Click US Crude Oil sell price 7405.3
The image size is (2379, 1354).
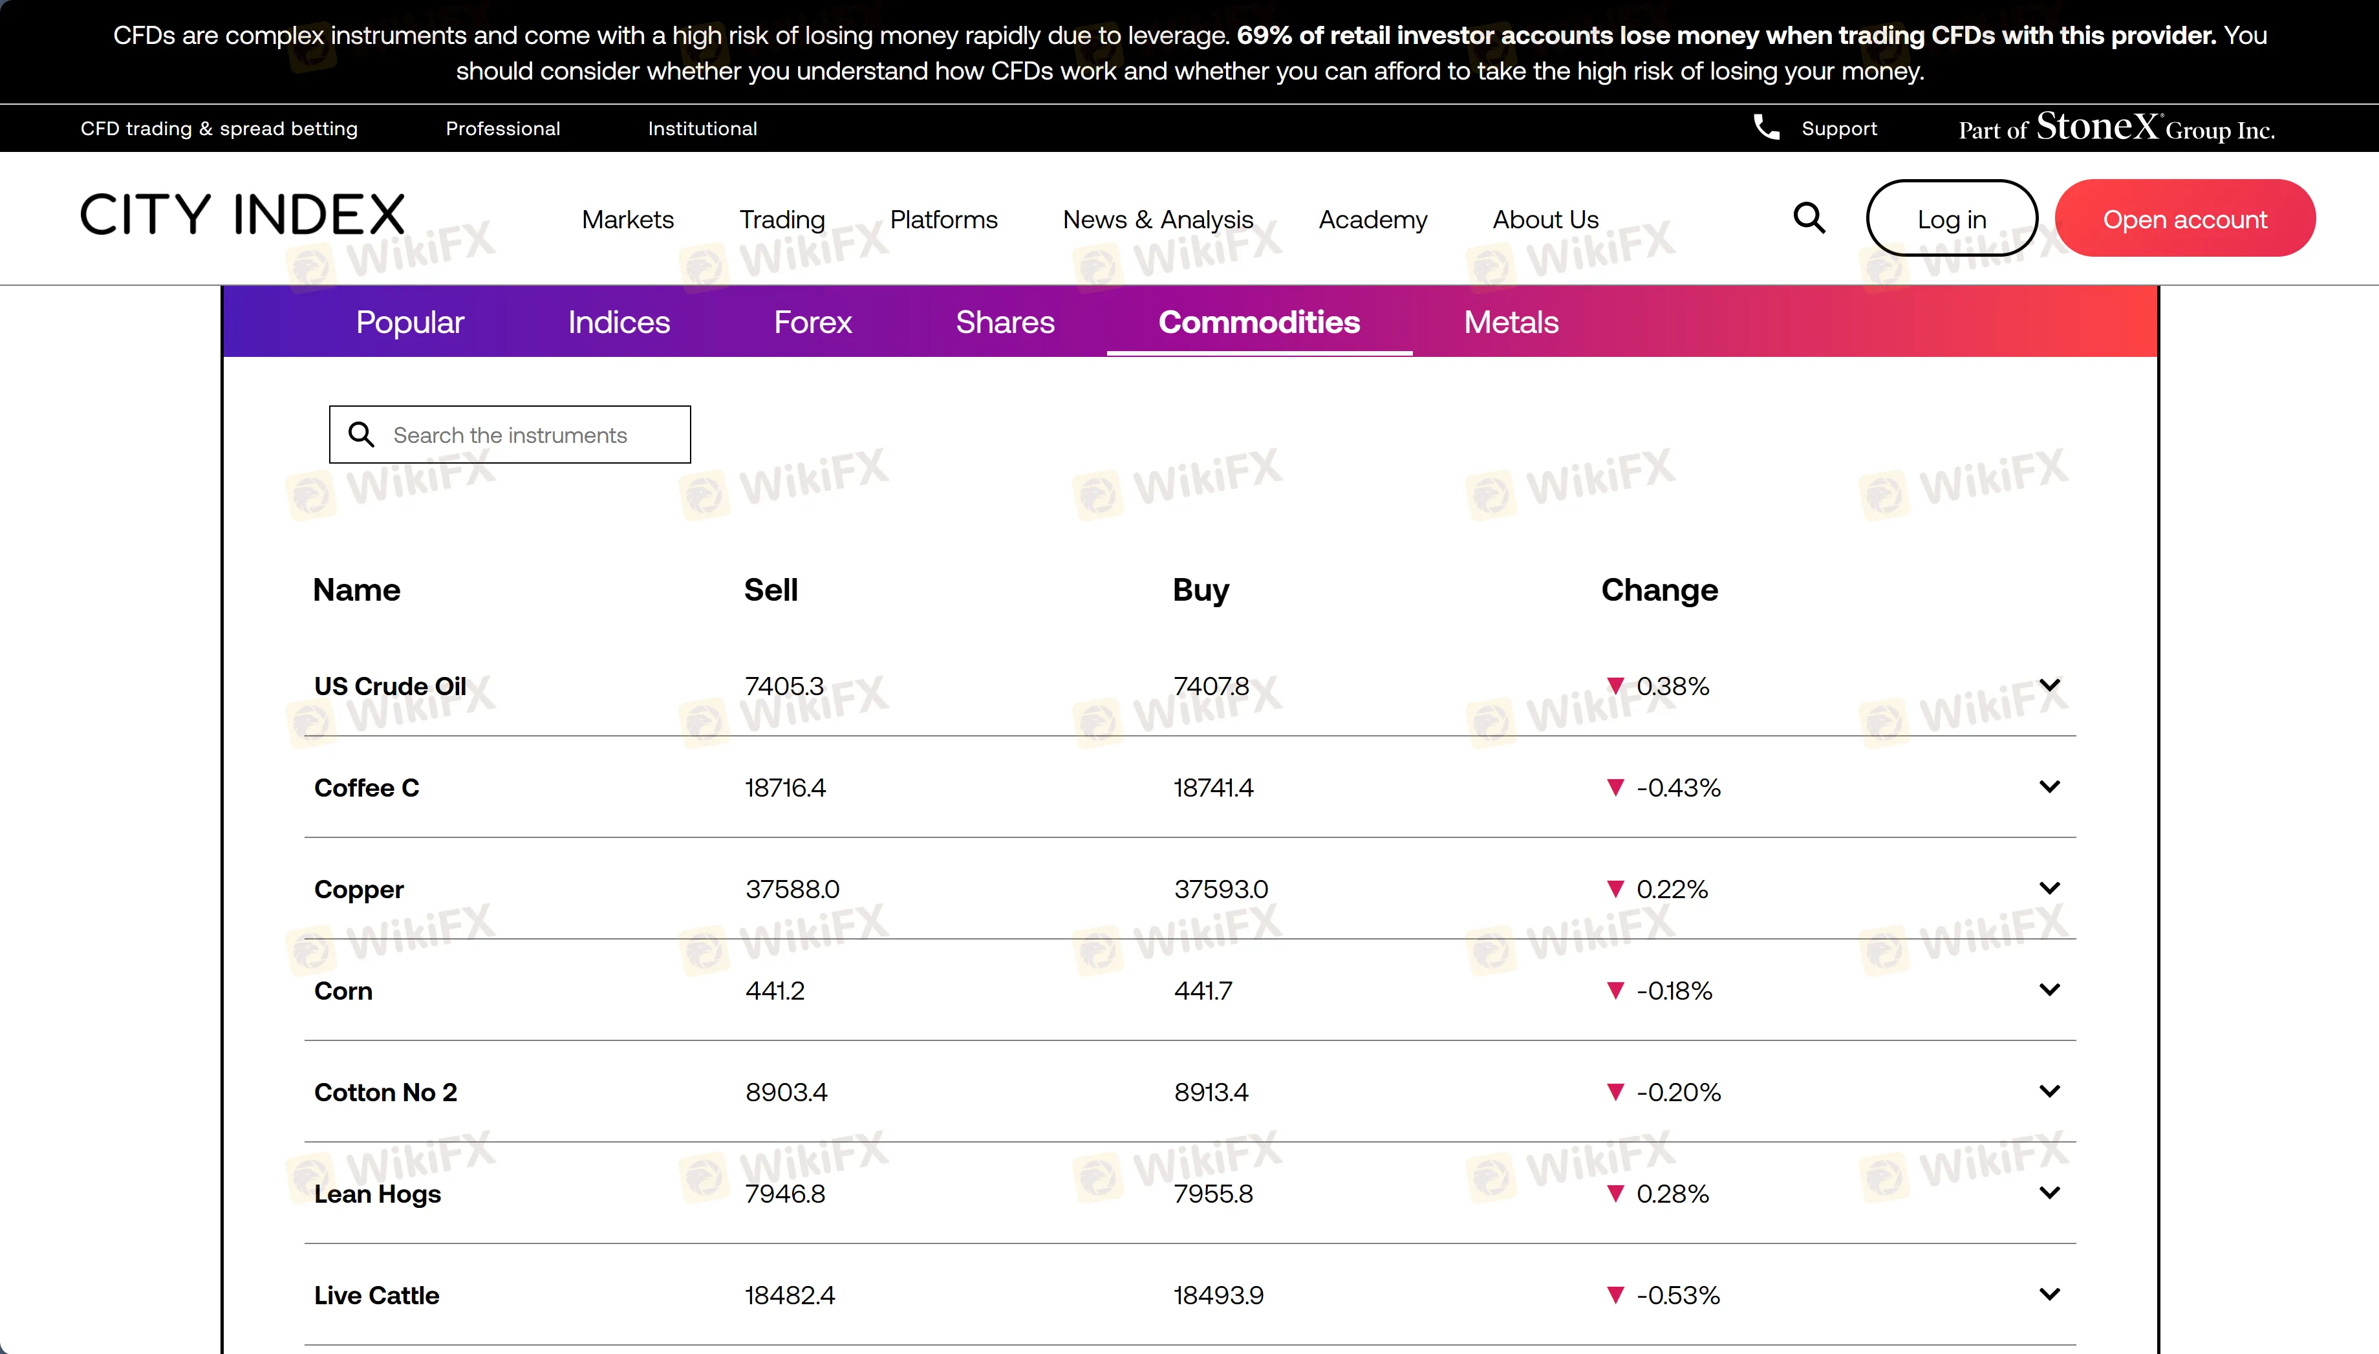click(784, 686)
